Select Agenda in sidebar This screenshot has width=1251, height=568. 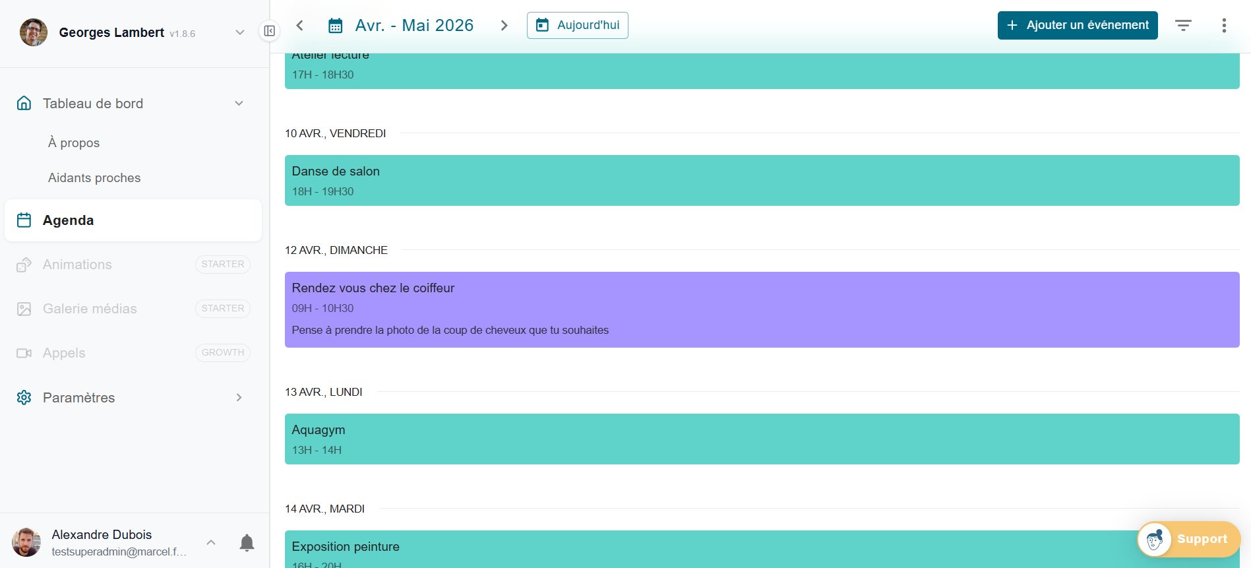[x=133, y=220]
